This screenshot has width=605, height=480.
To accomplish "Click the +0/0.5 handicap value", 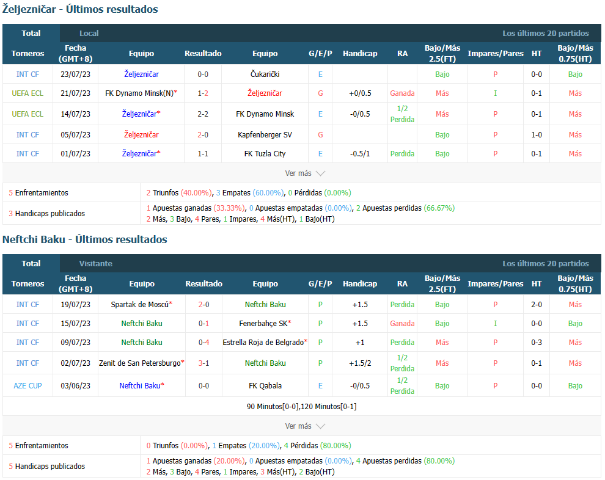I will [x=360, y=93].
